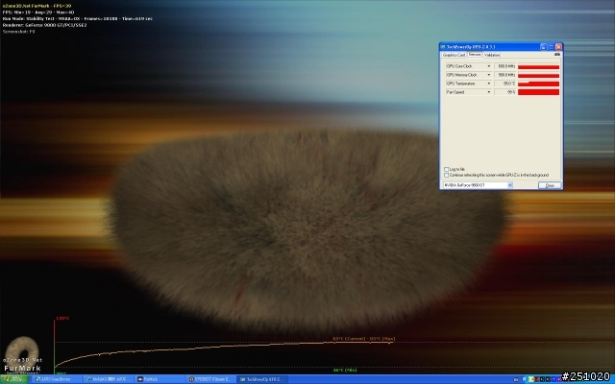Open the Validation tab in GPU-Z
This screenshot has height=384, width=615.
(491, 55)
